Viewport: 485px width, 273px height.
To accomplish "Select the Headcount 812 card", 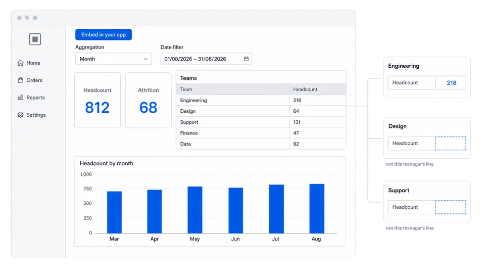I will 98,100.
